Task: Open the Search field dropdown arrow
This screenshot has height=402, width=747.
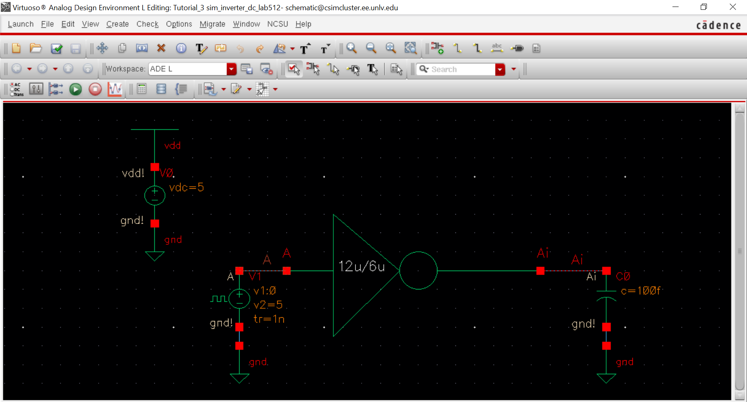Action: coord(500,70)
